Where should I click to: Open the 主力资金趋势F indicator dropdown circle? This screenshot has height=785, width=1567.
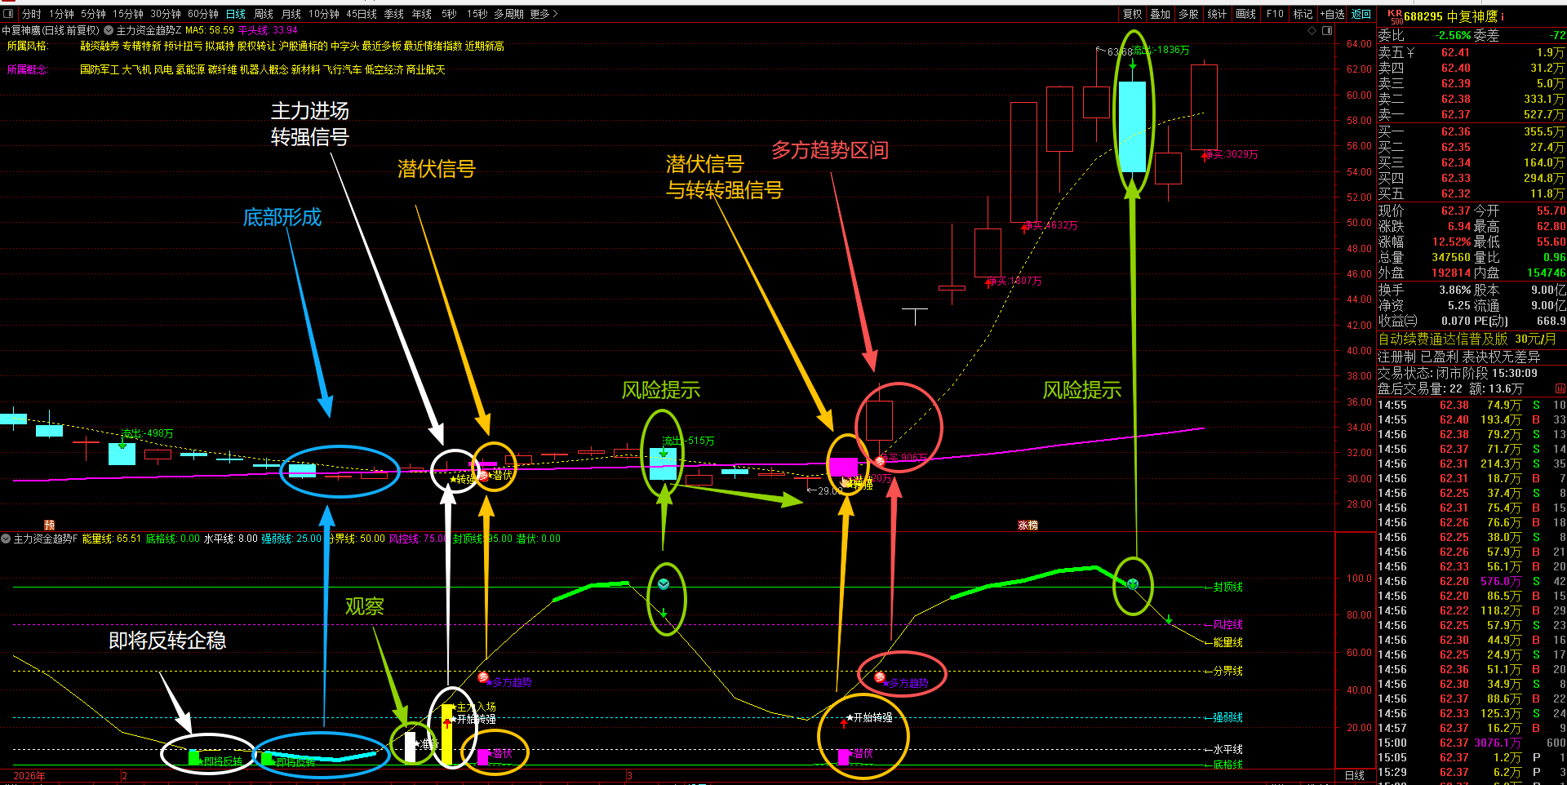pos(6,539)
